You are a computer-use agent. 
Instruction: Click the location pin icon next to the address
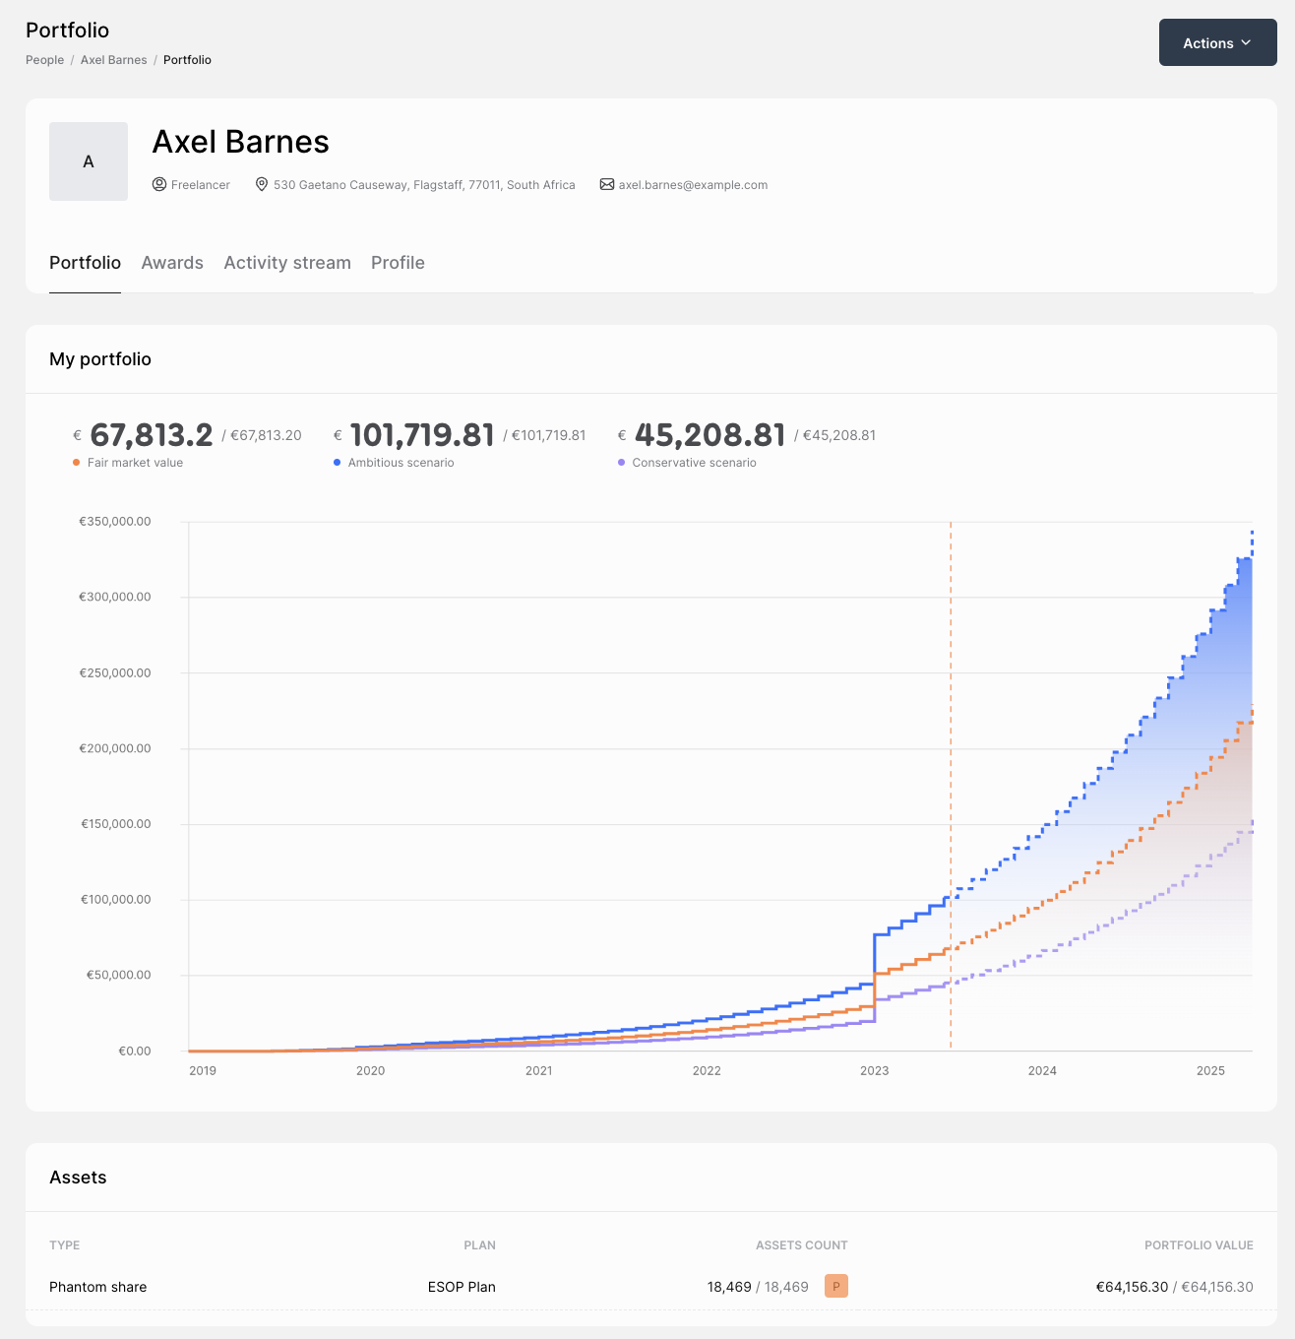coord(261,184)
